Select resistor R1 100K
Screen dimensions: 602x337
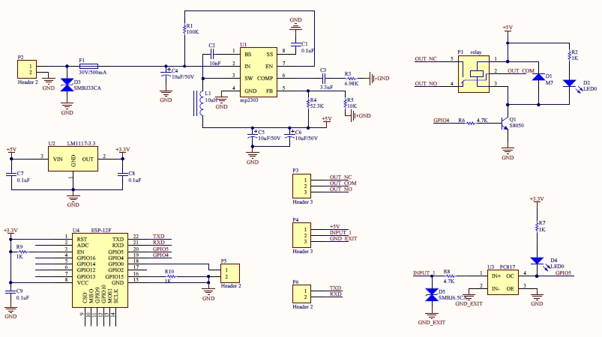pyautogui.click(x=184, y=30)
